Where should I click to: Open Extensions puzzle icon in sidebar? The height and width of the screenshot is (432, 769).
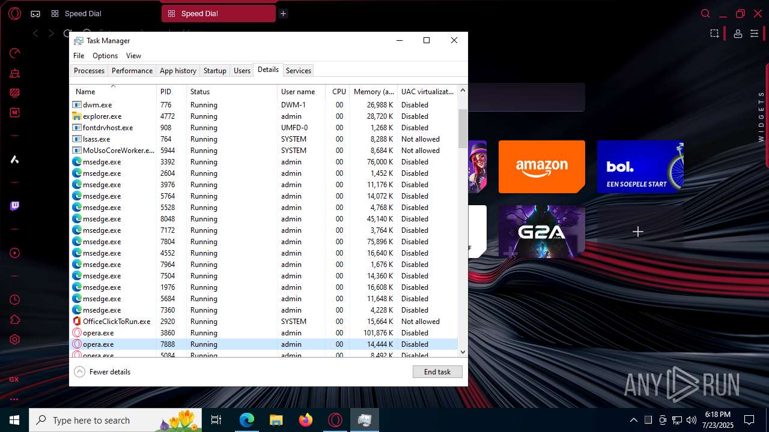pyautogui.click(x=14, y=319)
